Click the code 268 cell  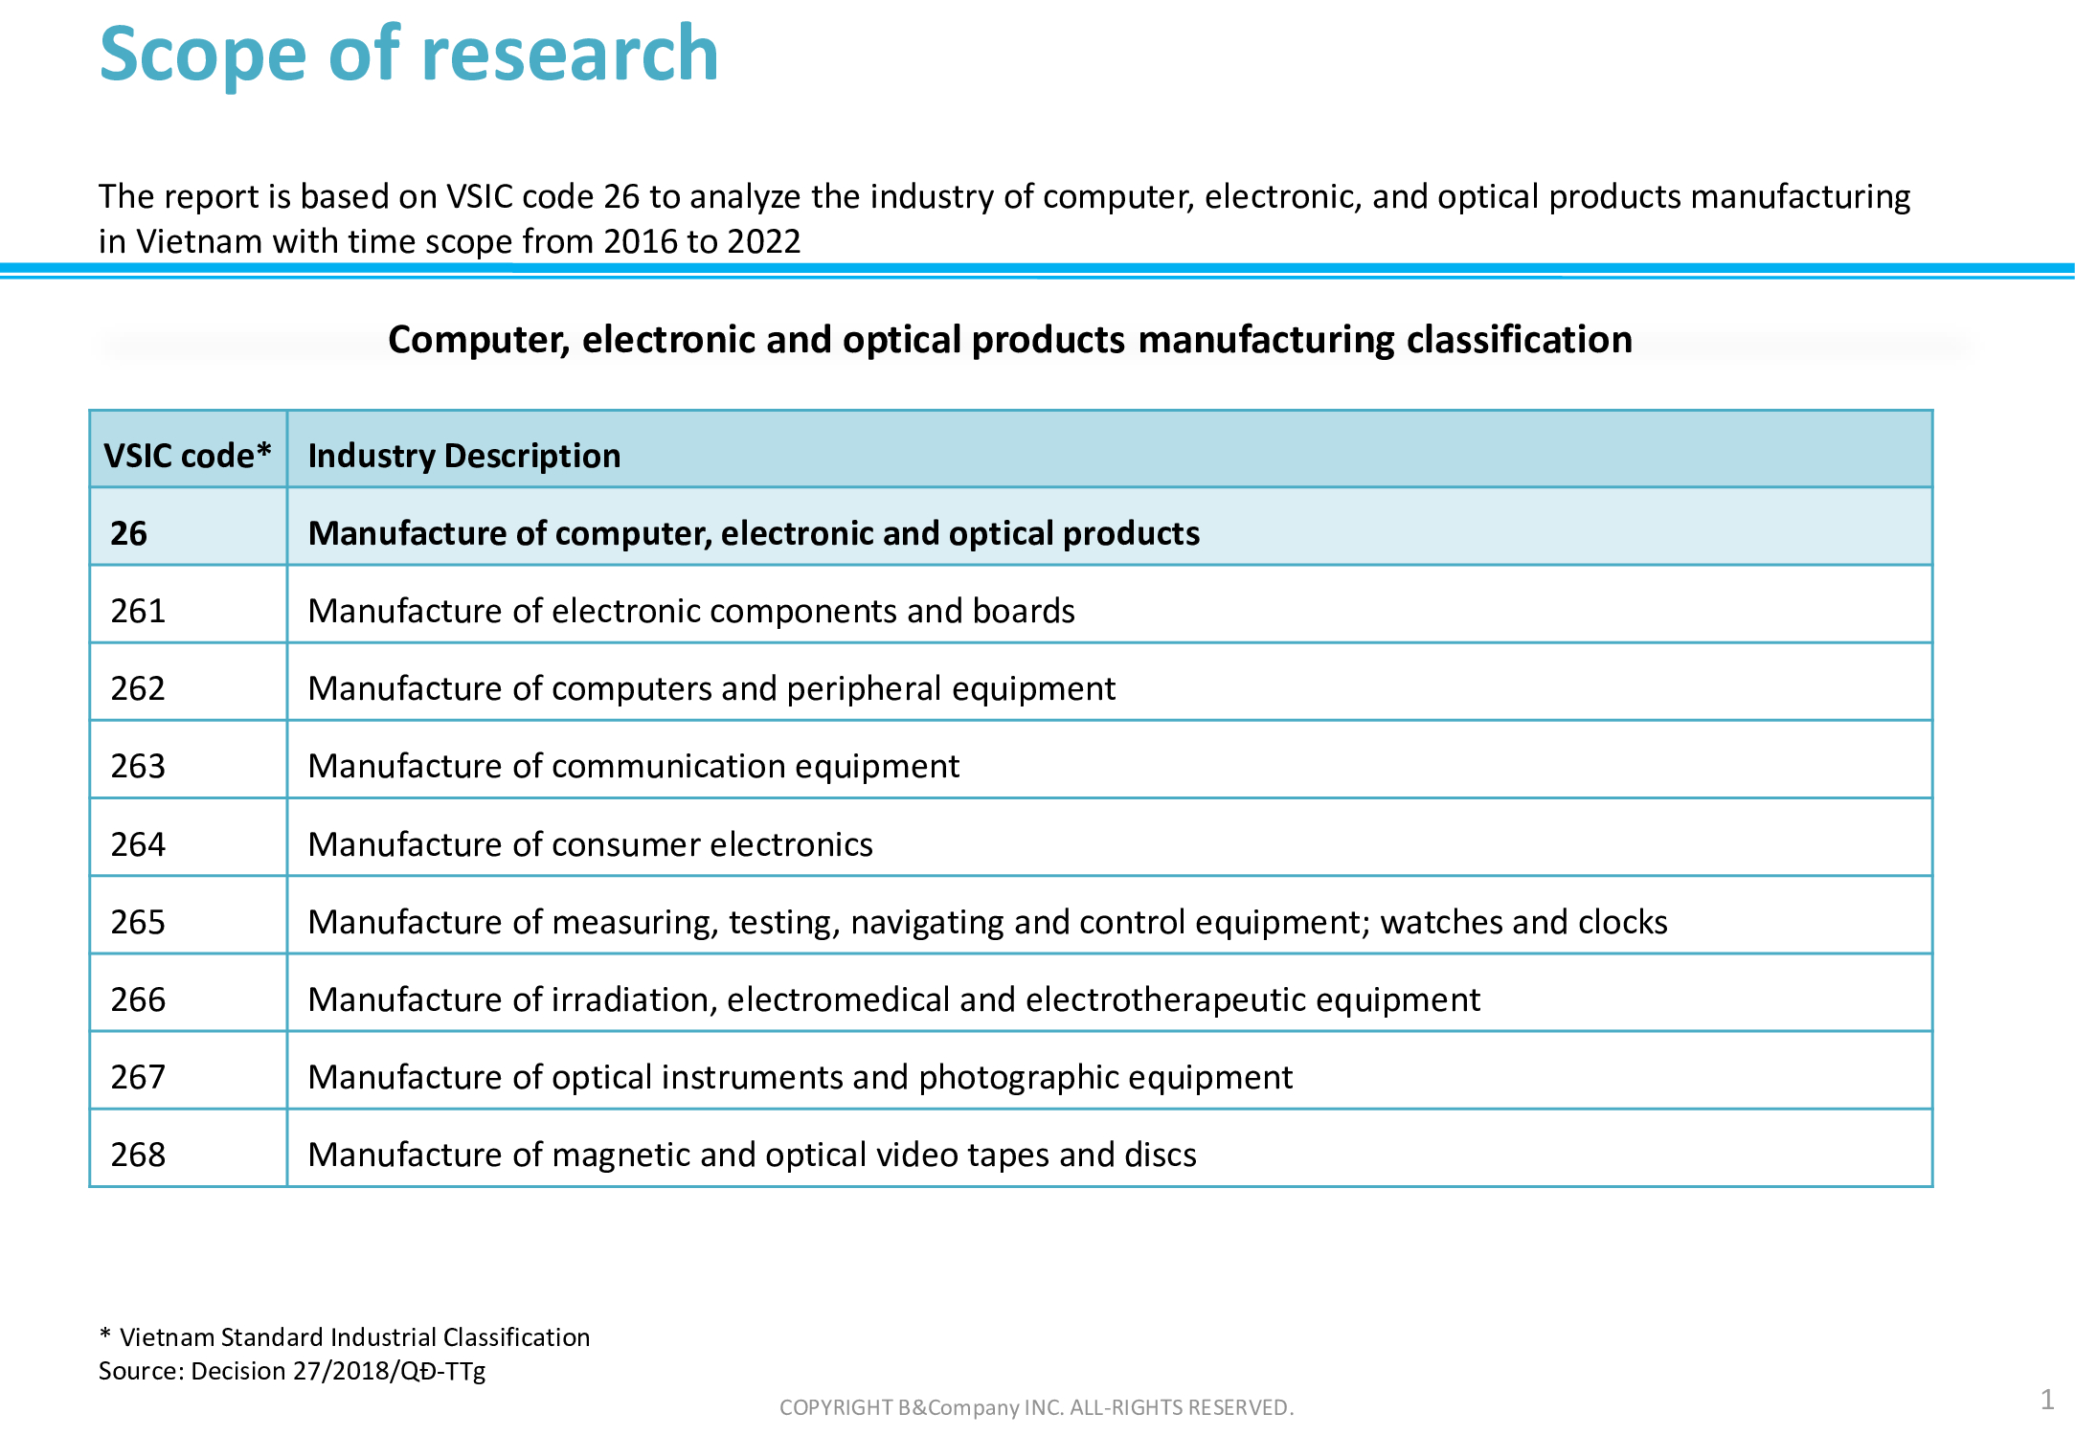coord(139,1155)
